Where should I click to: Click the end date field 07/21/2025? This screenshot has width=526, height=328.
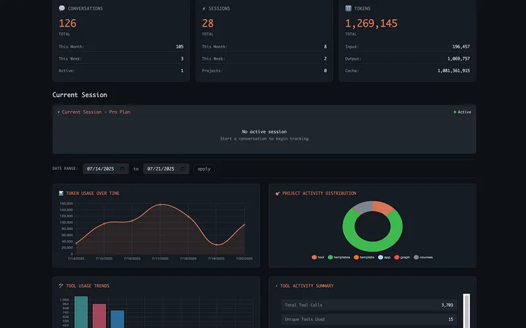coord(160,169)
